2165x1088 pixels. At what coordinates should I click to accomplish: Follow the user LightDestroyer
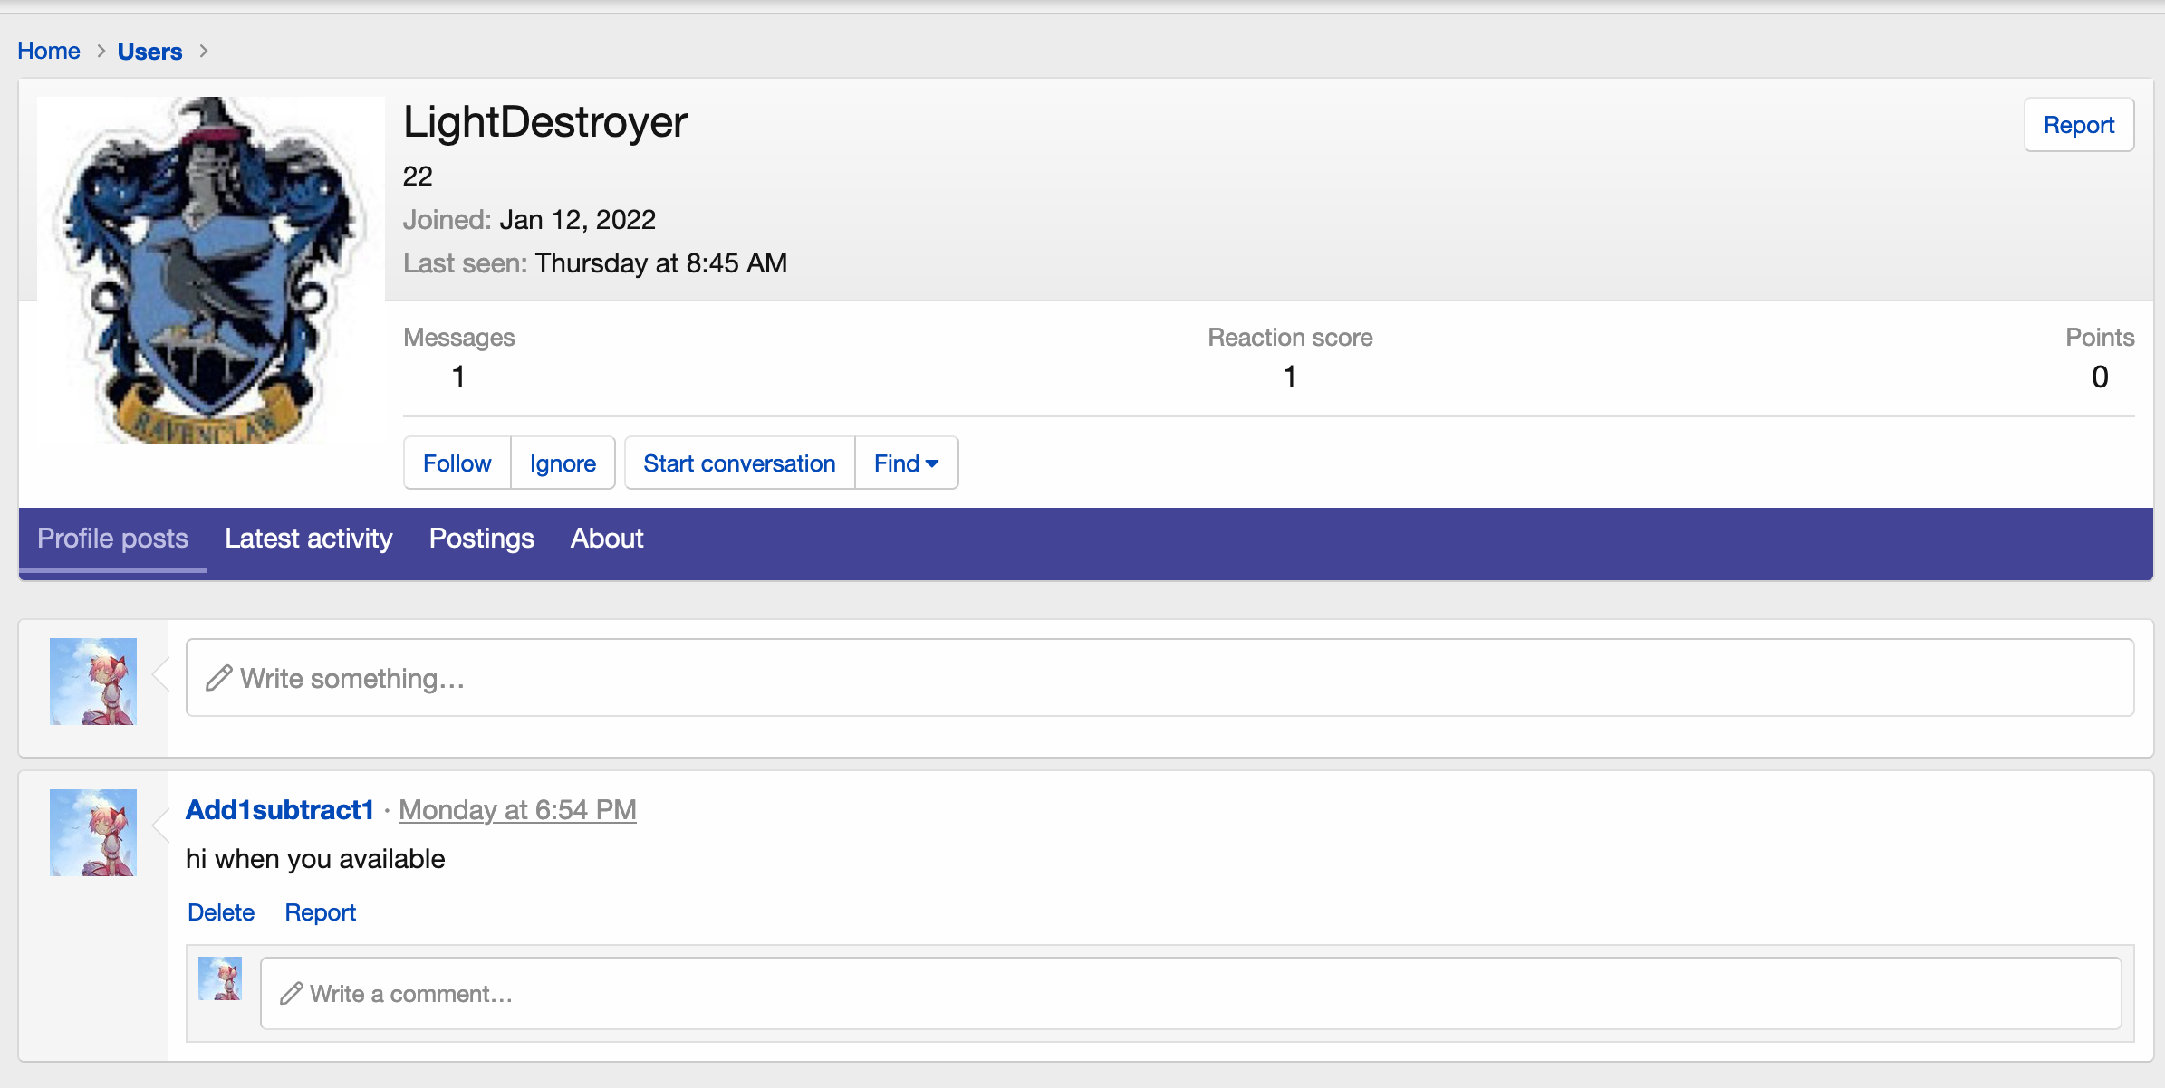click(x=457, y=463)
